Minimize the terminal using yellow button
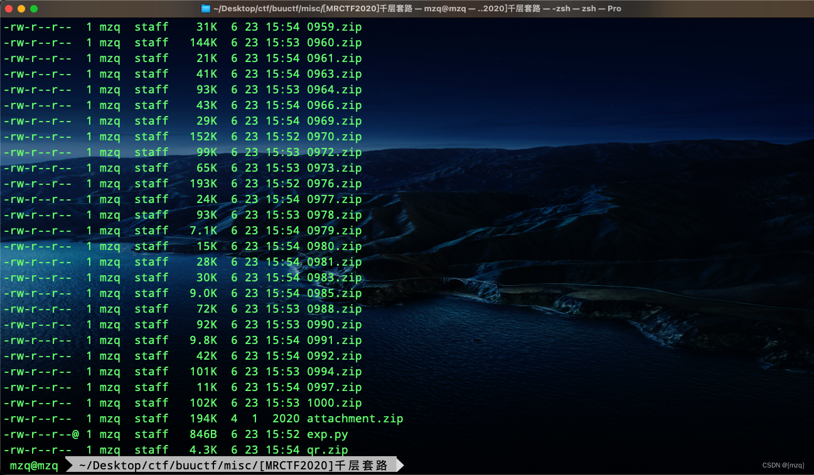Screen dimensions: 814x475 coord(21,9)
